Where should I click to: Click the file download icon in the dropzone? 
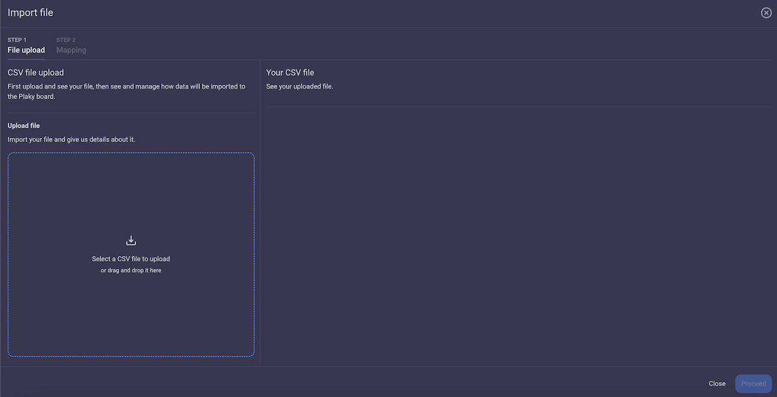(x=131, y=240)
